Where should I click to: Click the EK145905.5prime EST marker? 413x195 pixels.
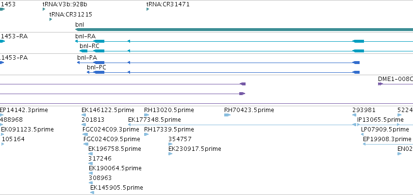[92, 193]
